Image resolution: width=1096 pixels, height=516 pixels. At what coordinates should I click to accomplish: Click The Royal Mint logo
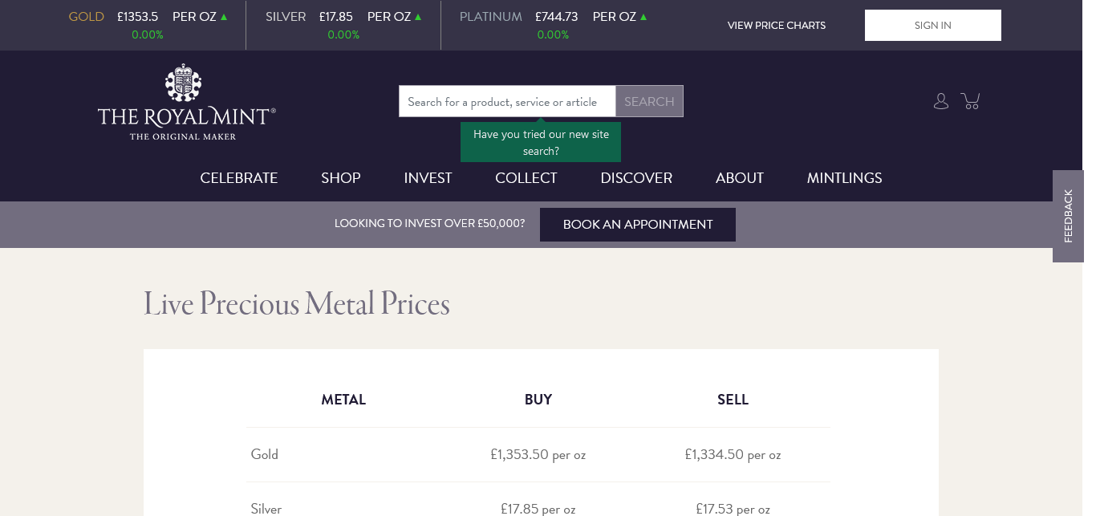click(x=187, y=103)
